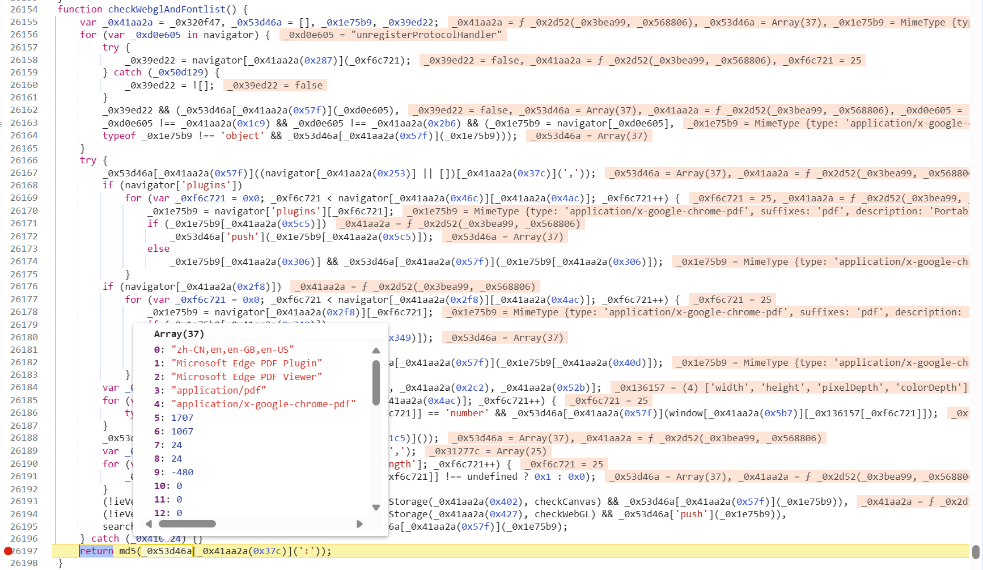Click the highlighted return keyword on line 26197

click(x=96, y=551)
